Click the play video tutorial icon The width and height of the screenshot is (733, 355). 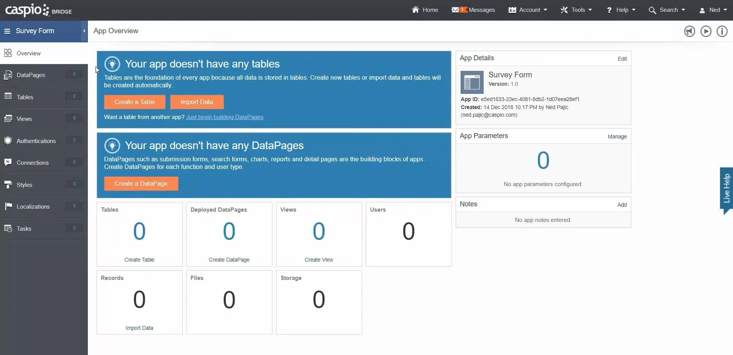705,31
